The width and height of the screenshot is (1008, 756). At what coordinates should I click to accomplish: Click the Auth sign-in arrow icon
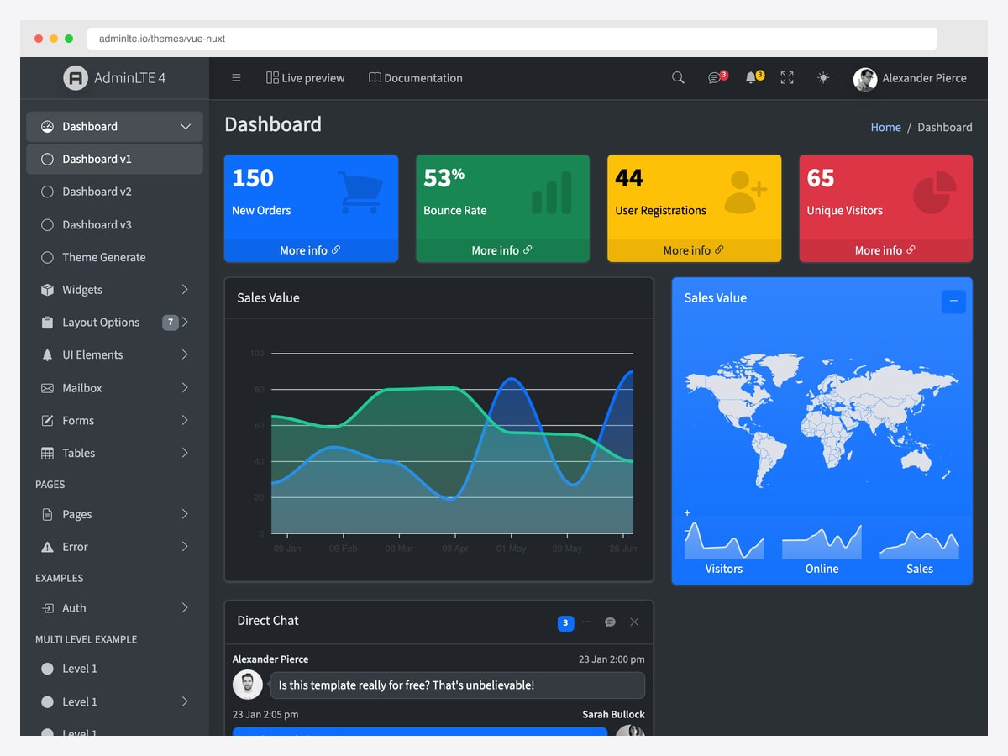[x=47, y=608]
